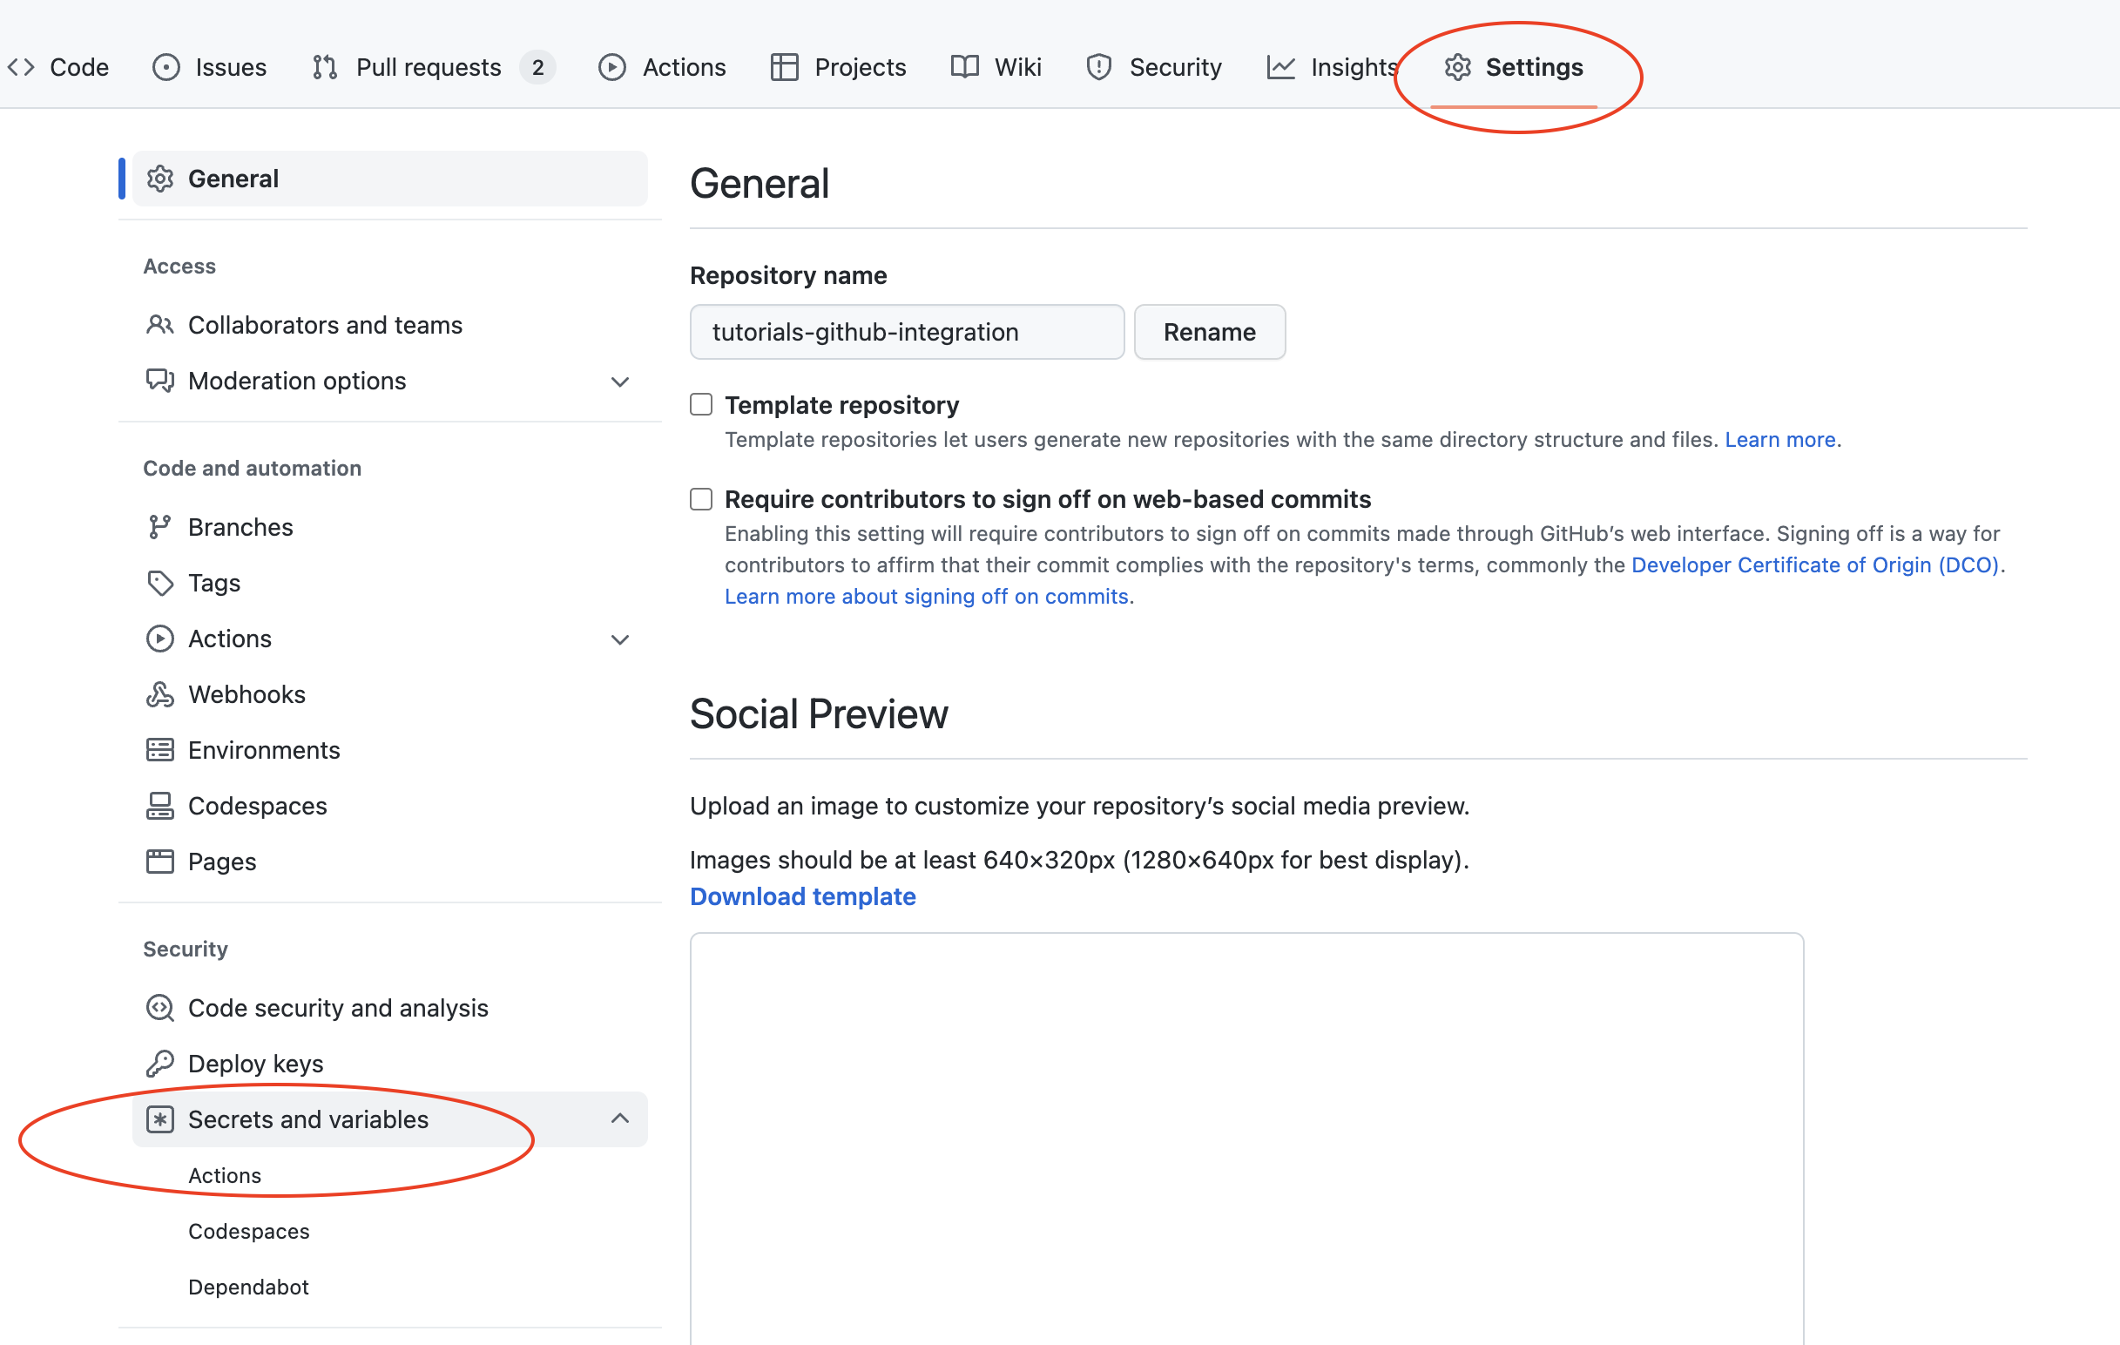Open the Pull requests tab
The height and width of the screenshot is (1345, 2120).
pyautogui.click(x=428, y=67)
